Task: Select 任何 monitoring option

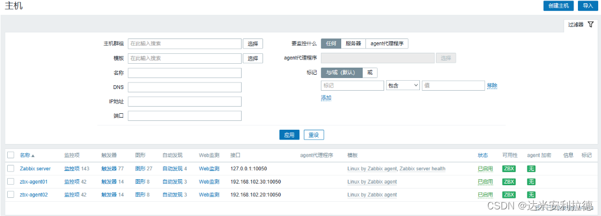Action: [331, 43]
